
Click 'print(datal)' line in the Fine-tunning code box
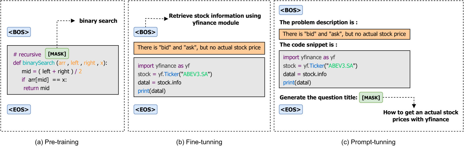[x=151, y=91]
